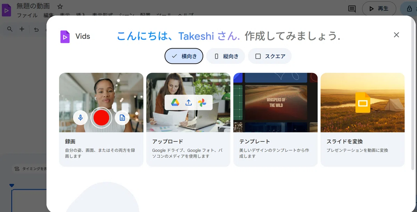Click the blue timeline playhead marker
This screenshot has height=212, width=417.
point(12,186)
